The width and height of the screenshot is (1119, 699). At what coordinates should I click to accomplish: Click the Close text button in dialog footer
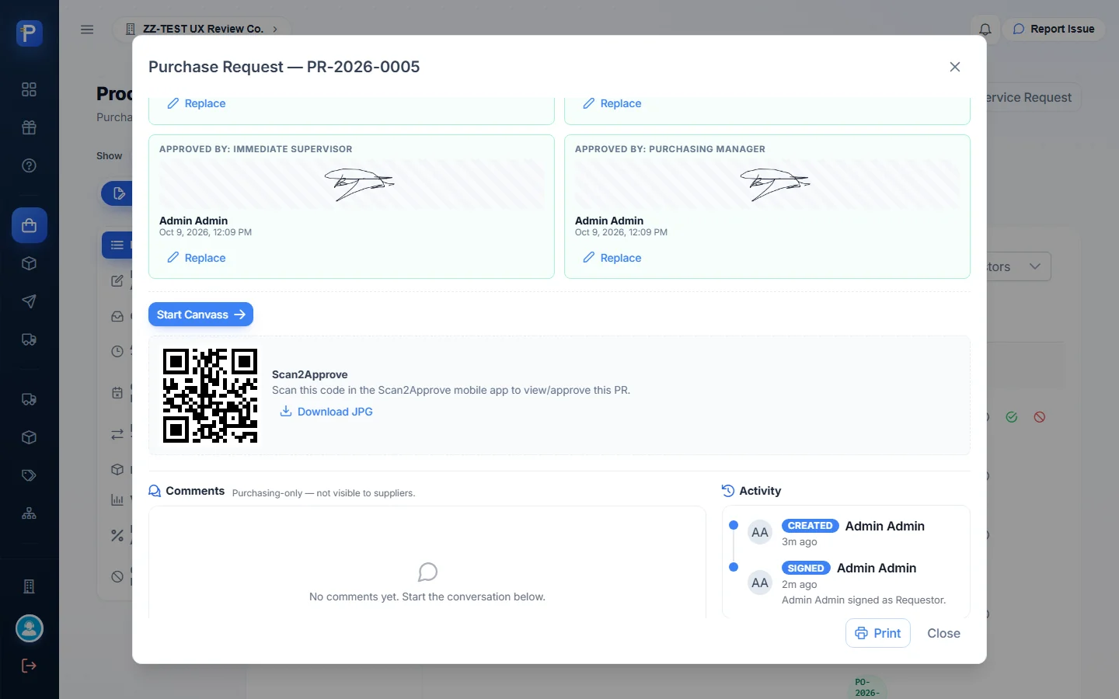pos(943,634)
